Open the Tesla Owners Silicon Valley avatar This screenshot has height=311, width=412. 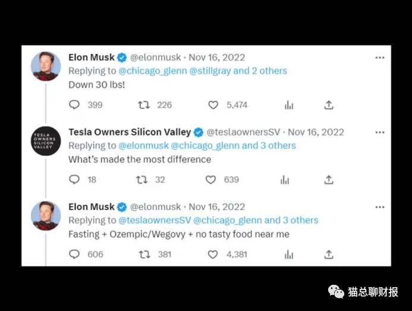(46, 142)
